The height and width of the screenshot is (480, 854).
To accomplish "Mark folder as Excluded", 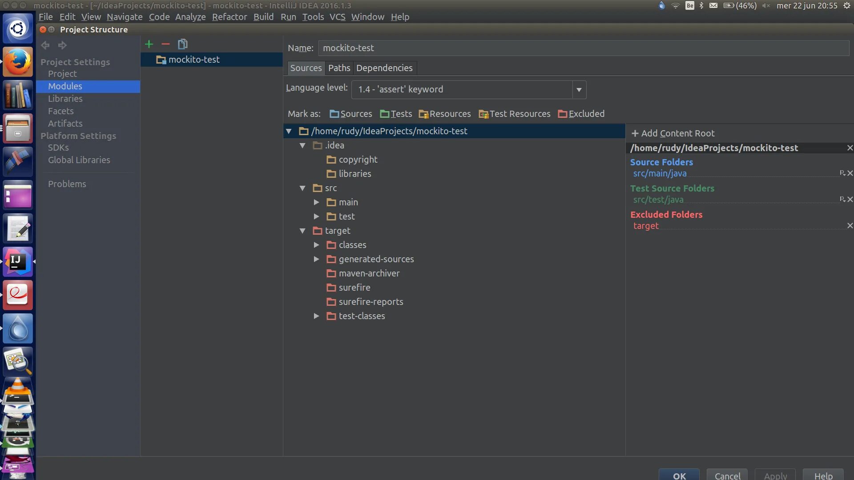I will 581,114.
